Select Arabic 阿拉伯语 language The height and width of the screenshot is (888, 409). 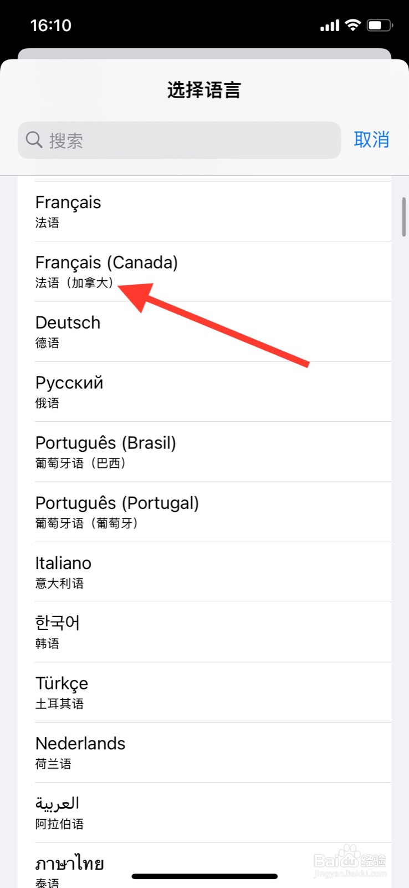pos(204,813)
